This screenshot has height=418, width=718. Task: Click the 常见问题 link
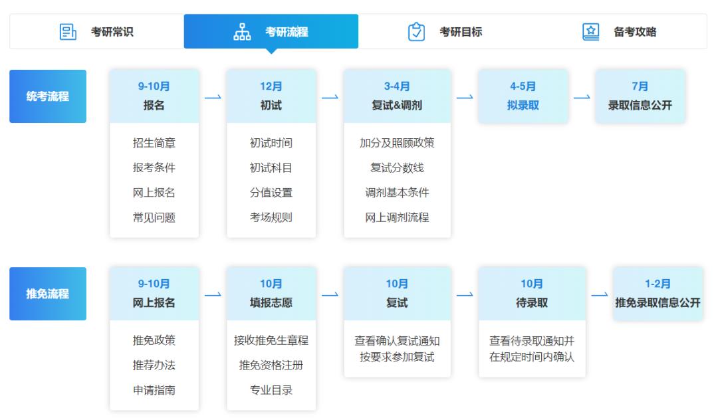[154, 217]
